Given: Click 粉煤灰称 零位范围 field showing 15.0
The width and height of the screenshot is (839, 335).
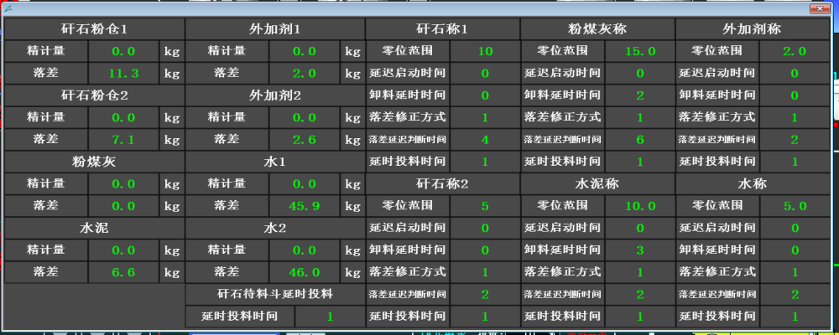Looking at the screenshot, I should pyautogui.click(x=640, y=51).
